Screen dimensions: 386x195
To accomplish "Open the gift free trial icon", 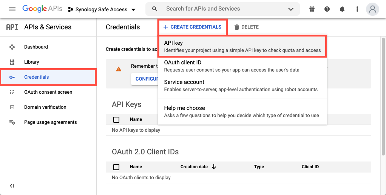I will (x=312, y=9).
